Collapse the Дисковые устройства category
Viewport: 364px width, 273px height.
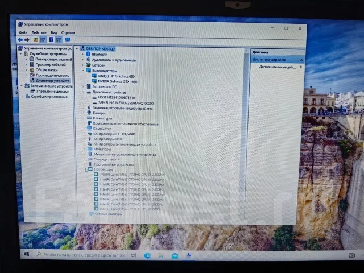(x=83, y=92)
